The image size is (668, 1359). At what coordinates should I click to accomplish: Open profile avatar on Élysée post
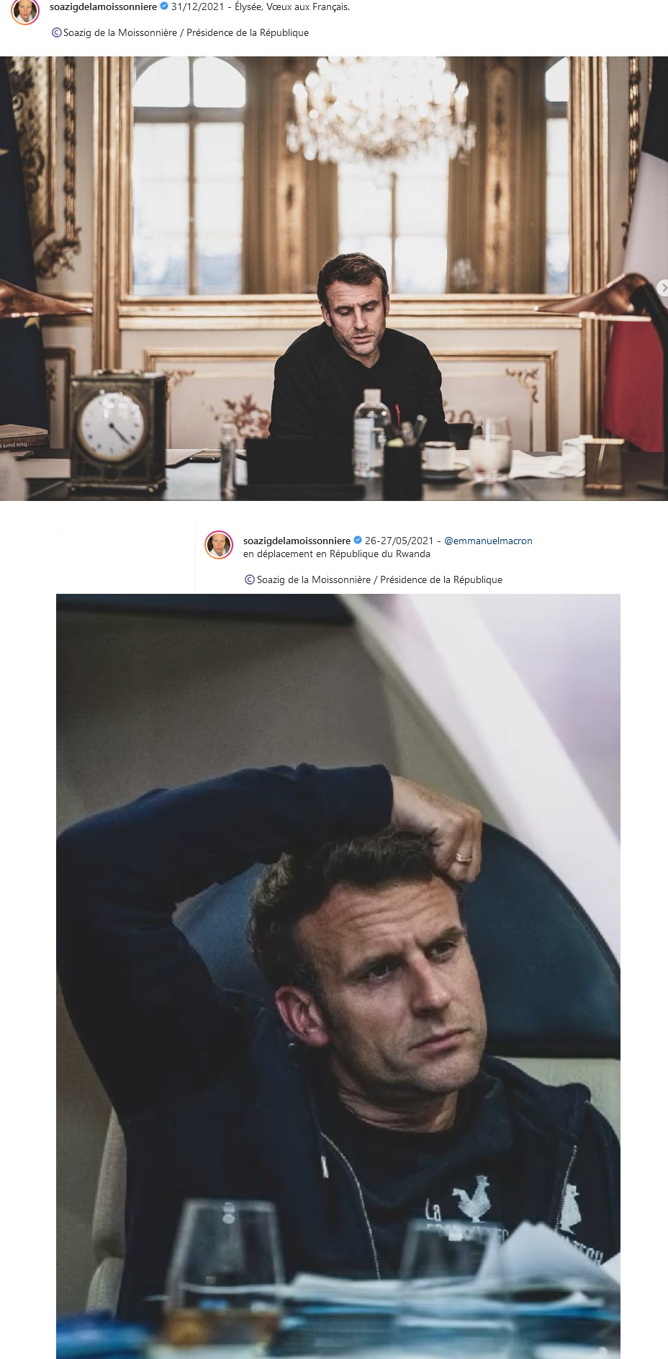(25, 11)
